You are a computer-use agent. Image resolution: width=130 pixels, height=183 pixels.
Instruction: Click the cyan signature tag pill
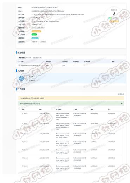[35, 38]
